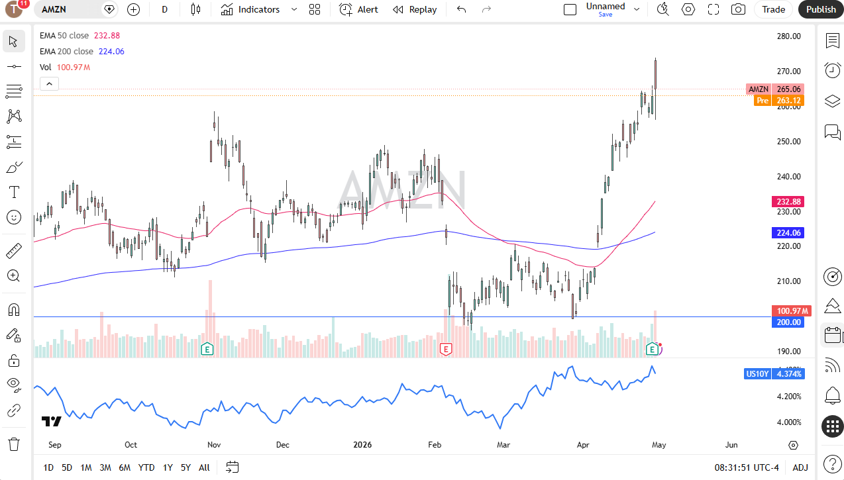Switch to the 5D date range

coord(67,467)
